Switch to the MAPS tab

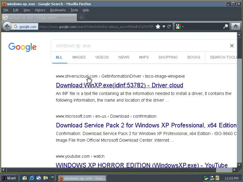[x=144, y=57]
